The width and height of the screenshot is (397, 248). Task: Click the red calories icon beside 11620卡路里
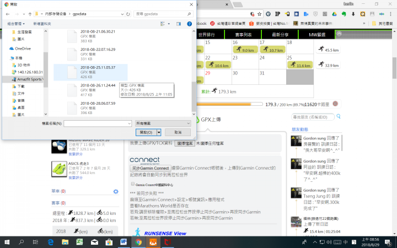coord(335,104)
